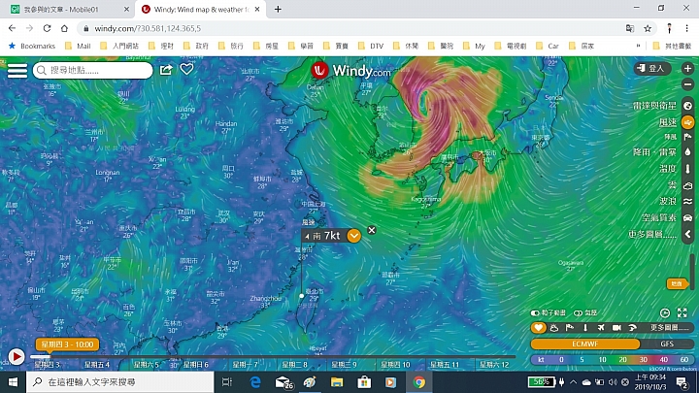
Task: Open a new browser tab
Action: [x=278, y=10]
